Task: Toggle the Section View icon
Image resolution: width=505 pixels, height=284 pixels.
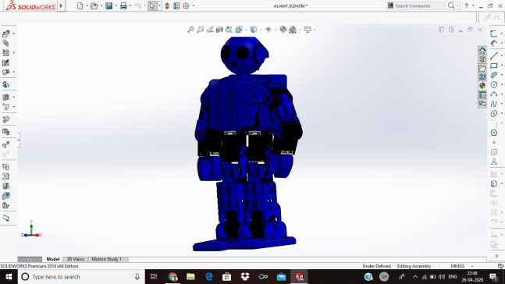Action: tap(219, 30)
